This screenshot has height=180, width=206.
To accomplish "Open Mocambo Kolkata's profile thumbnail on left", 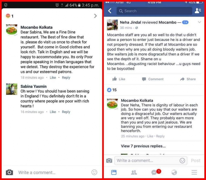I will coord(12,30).
